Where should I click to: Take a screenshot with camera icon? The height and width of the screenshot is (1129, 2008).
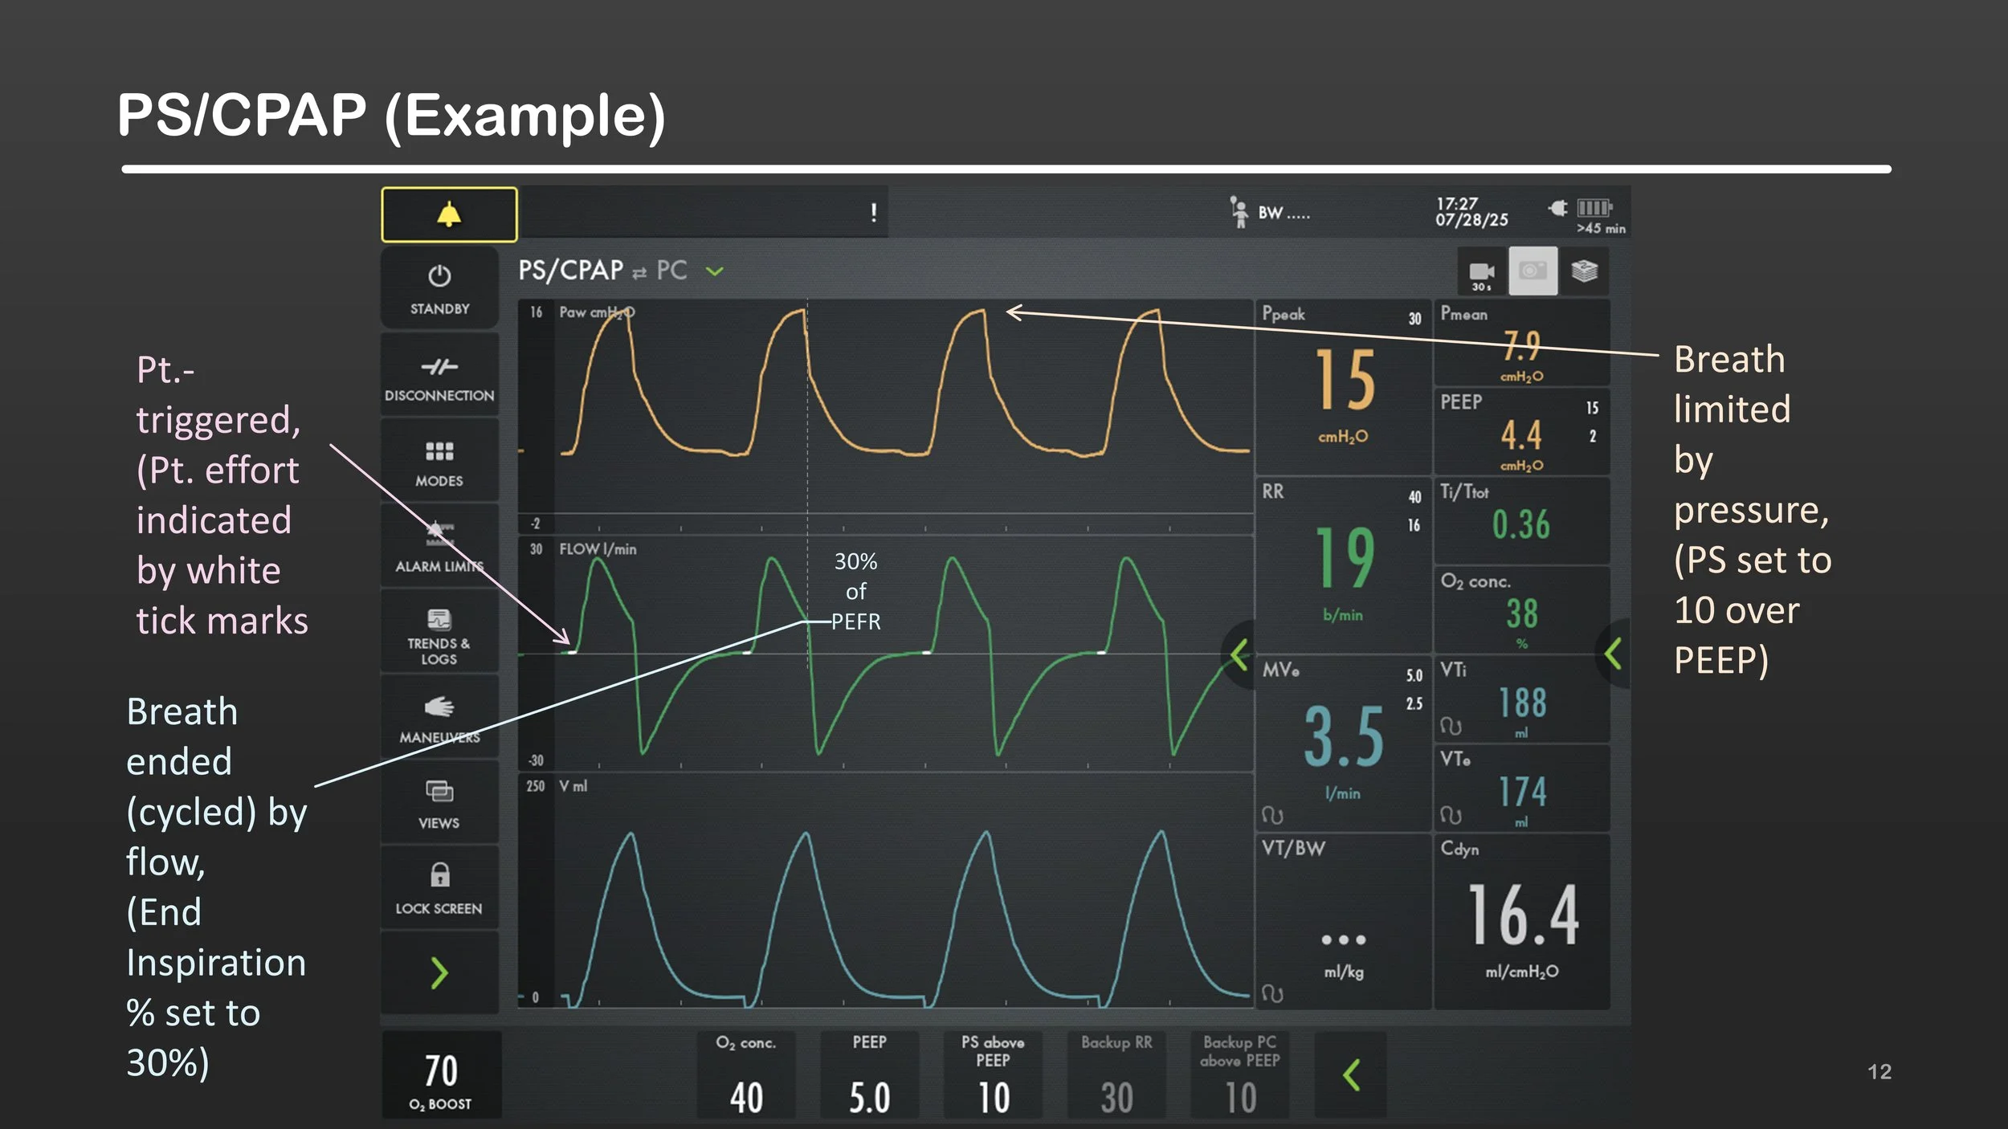1533,271
